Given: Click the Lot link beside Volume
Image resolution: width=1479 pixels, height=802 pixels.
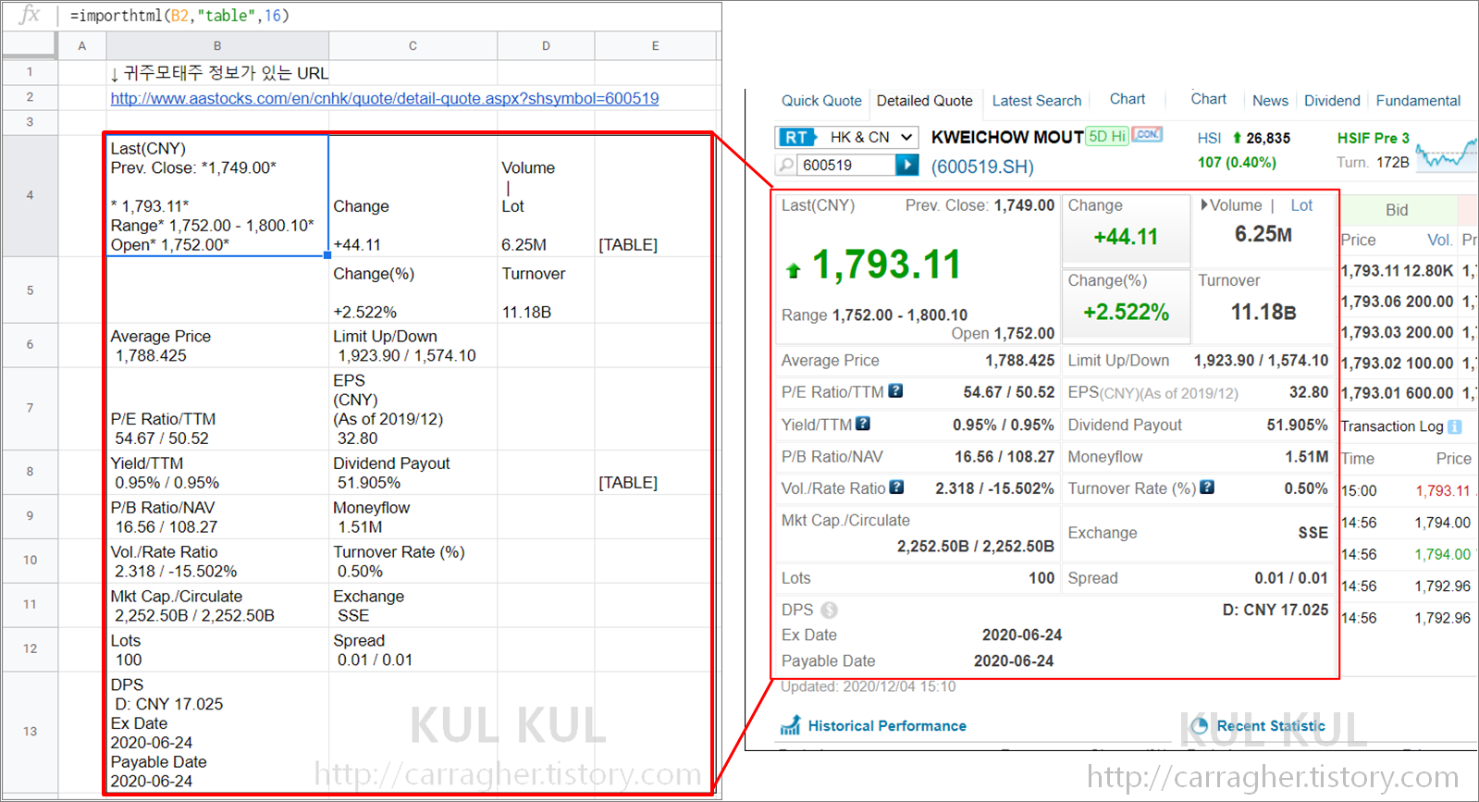Looking at the screenshot, I should click(1301, 205).
